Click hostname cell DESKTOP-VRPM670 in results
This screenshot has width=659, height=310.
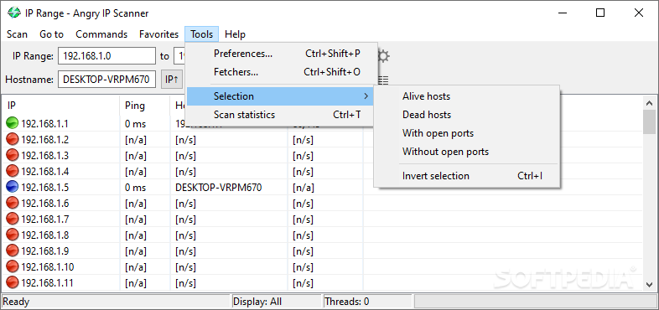[219, 188]
